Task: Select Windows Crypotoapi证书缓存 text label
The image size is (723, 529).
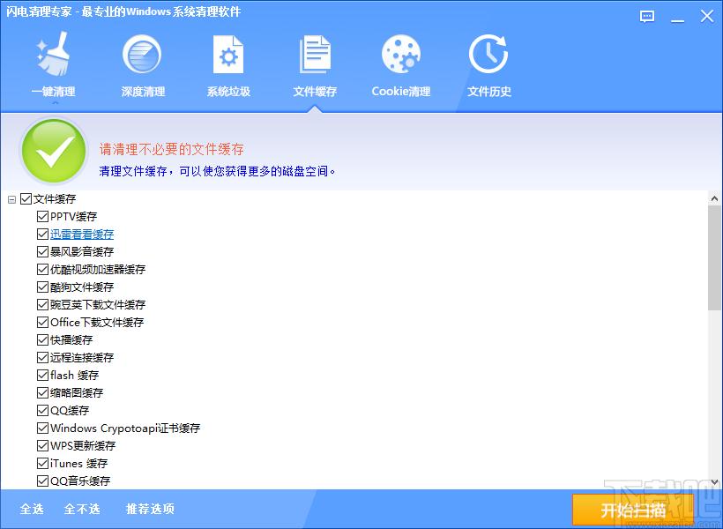Action: pyautogui.click(x=125, y=428)
